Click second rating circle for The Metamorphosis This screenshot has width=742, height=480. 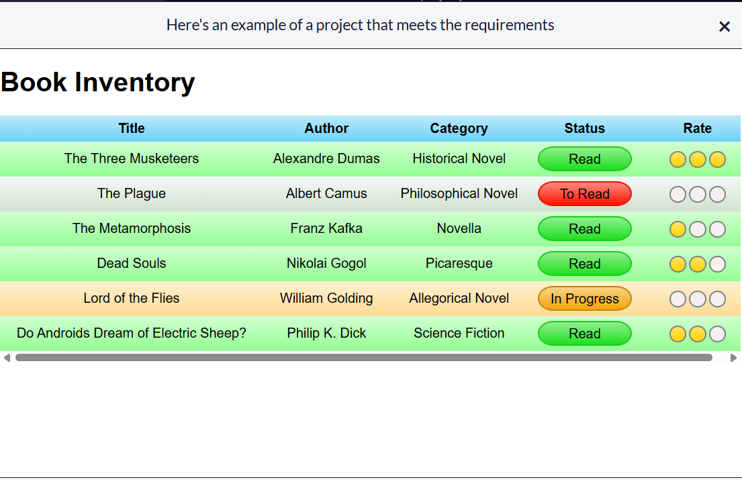(698, 230)
